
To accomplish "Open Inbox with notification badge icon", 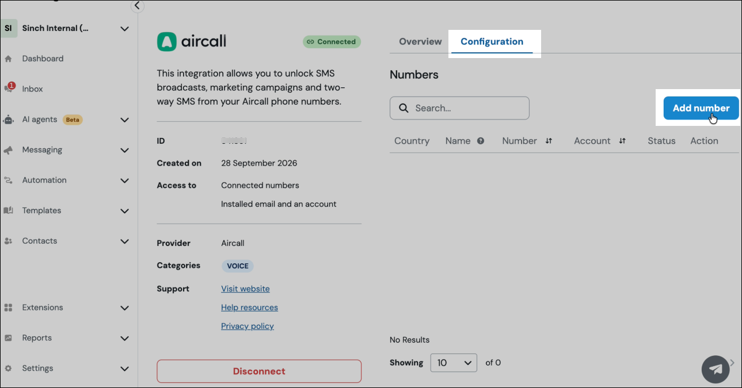I will coord(9,88).
